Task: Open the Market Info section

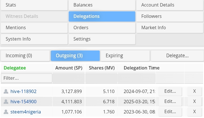Action: pos(170,28)
